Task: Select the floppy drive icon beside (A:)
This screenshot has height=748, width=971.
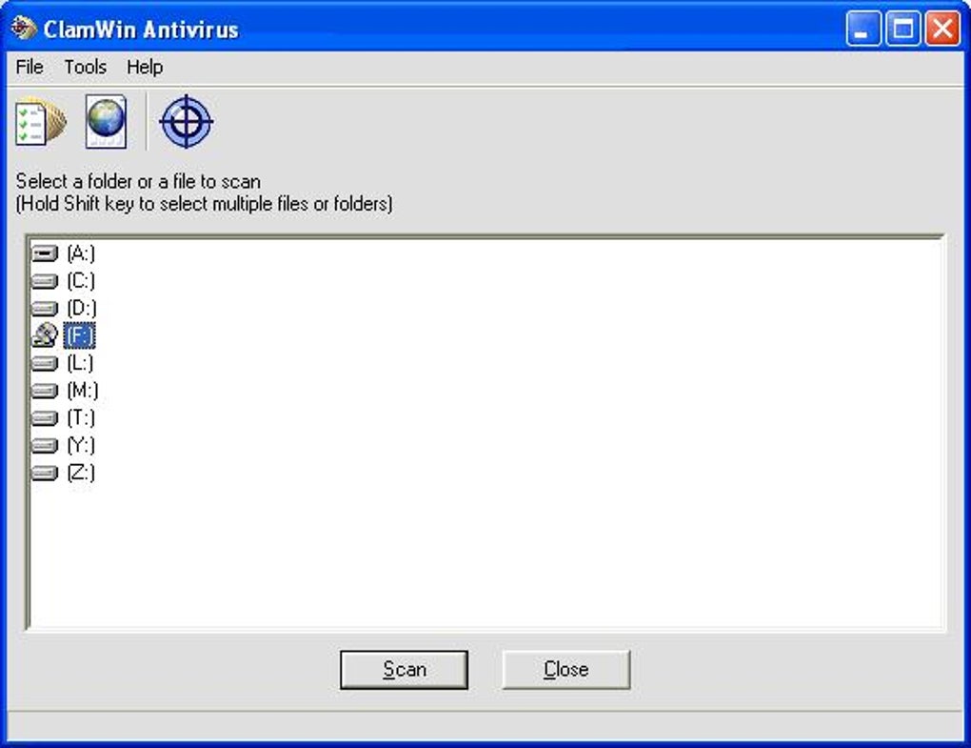Action: [x=45, y=253]
